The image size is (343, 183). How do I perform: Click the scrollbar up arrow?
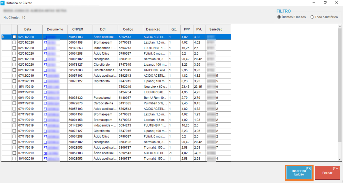(x=340, y=26)
